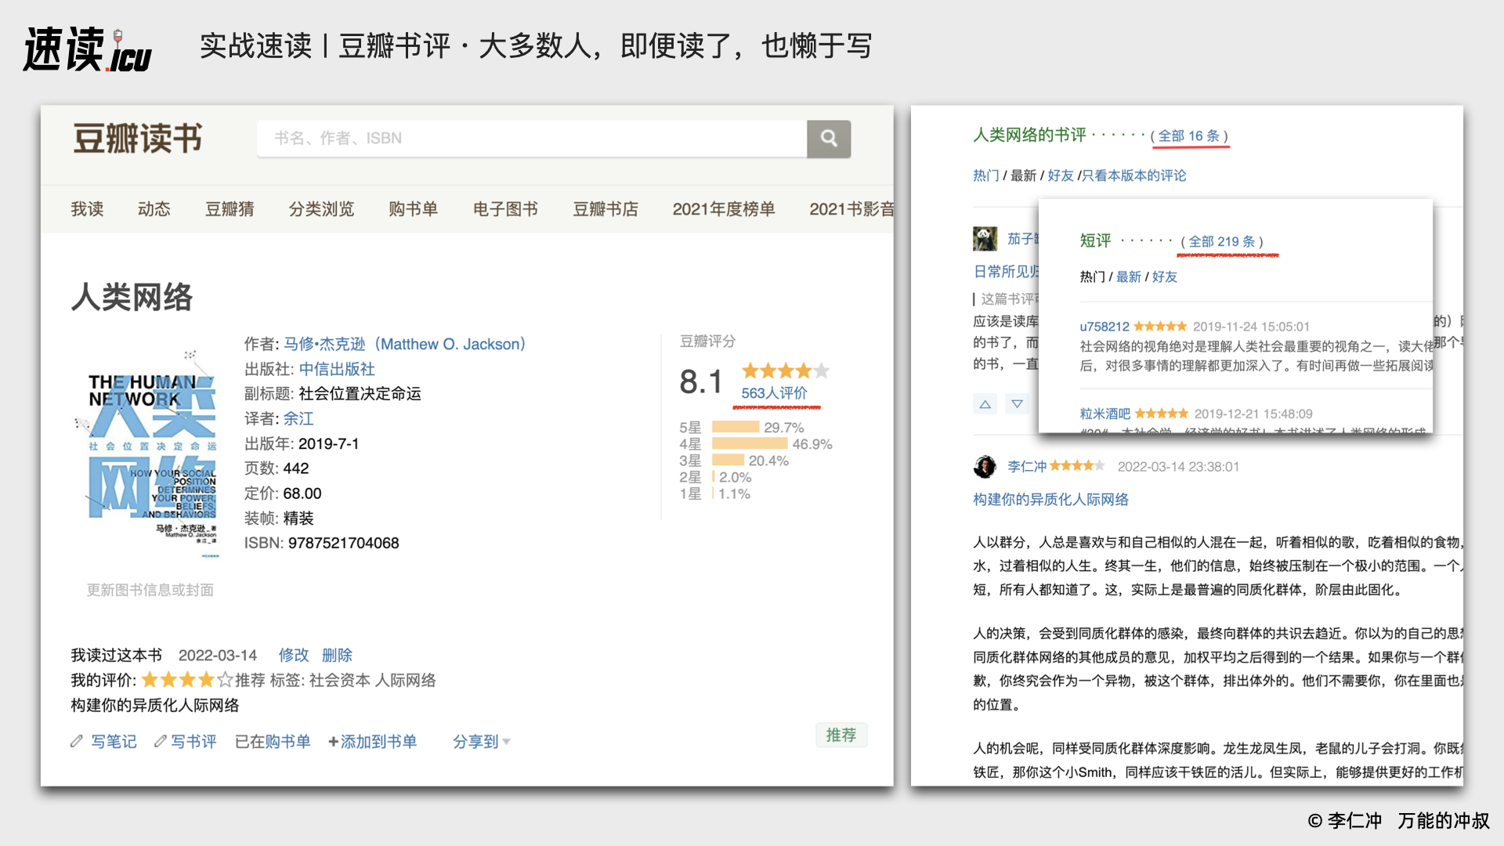
Task: Open translator link 余江
Action: pyautogui.click(x=298, y=418)
